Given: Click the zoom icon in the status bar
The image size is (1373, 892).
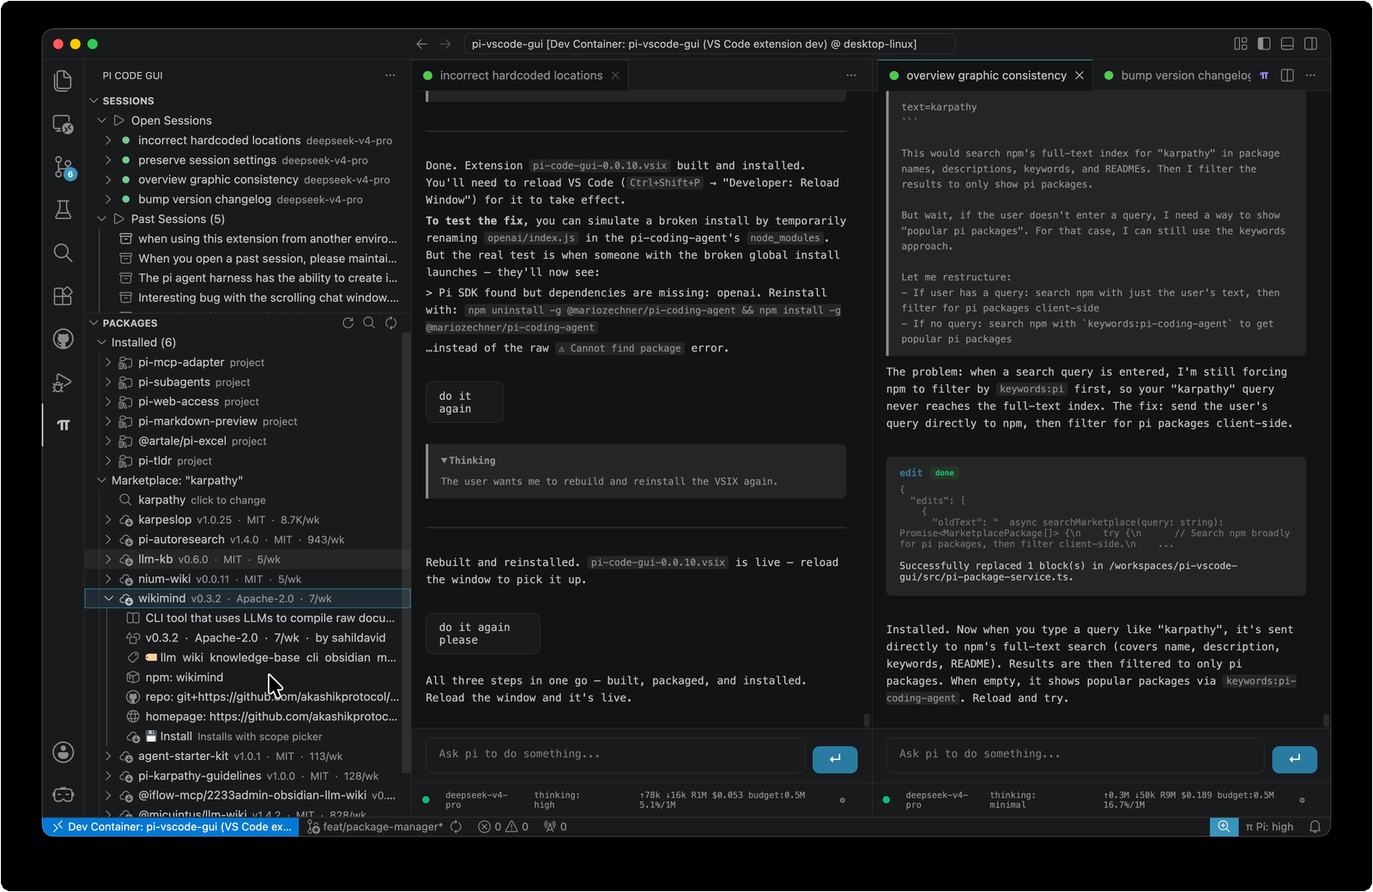Looking at the screenshot, I should point(1224,827).
